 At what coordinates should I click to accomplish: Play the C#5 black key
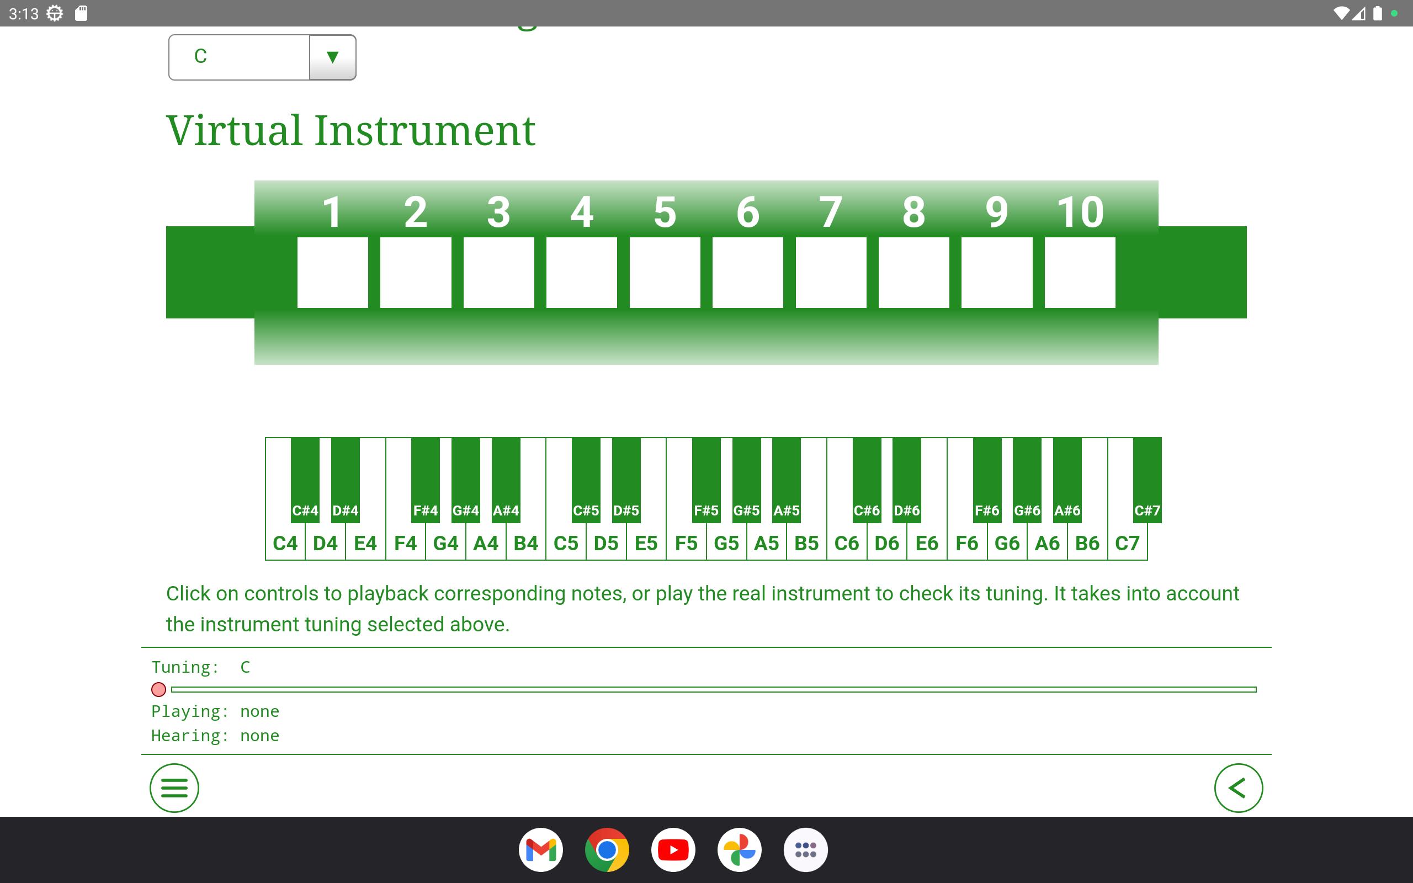pos(586,480)
